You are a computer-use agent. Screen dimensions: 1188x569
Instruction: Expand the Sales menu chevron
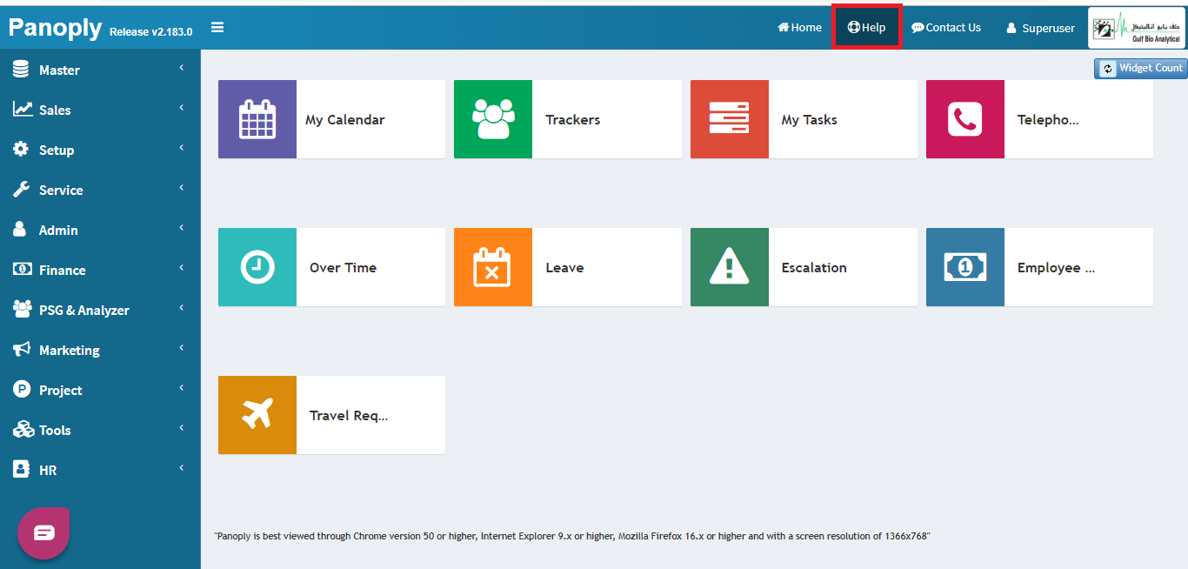182,108
